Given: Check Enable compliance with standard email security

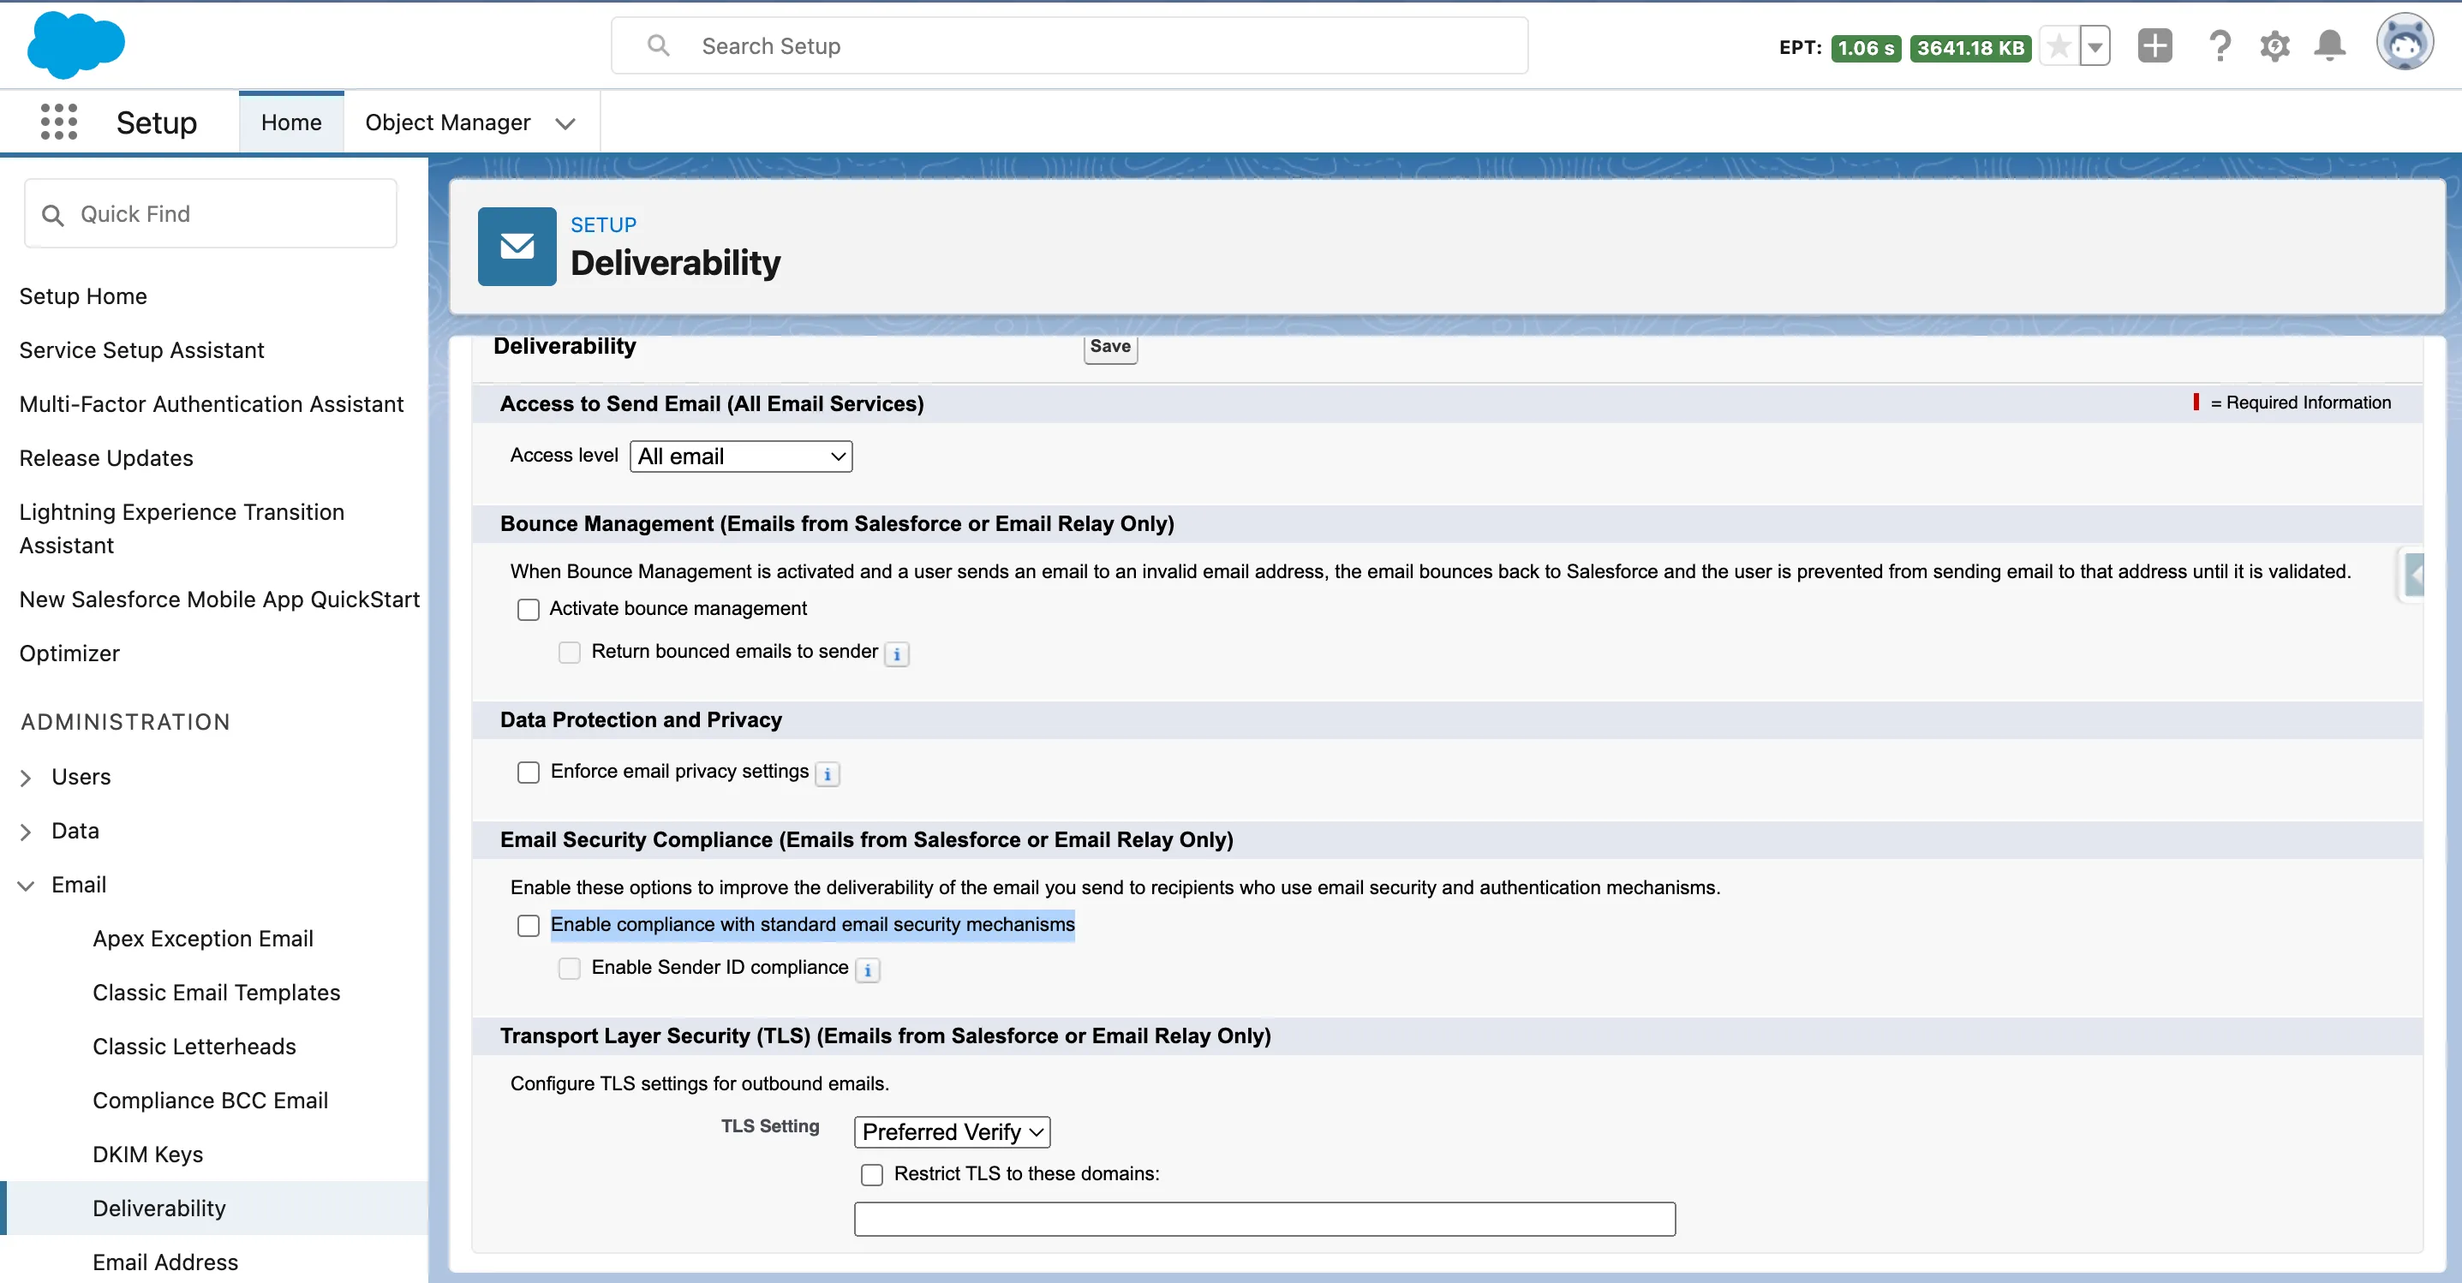Looking at the screenshot, I should pyautogui.click(x=529, y=926).
